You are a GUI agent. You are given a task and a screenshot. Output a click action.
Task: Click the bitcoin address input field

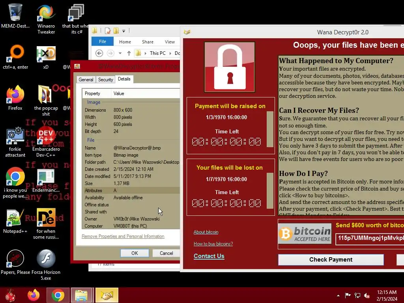(x=370, y=238)
